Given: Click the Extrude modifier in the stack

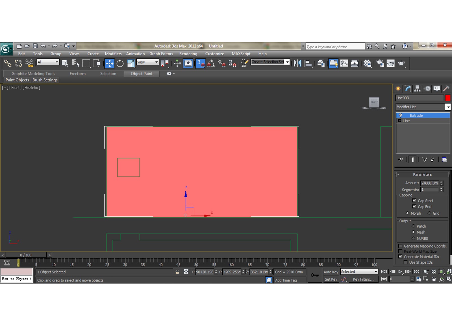Looking at the screenshot, I should pyautogui.click(x=416, y=115).
